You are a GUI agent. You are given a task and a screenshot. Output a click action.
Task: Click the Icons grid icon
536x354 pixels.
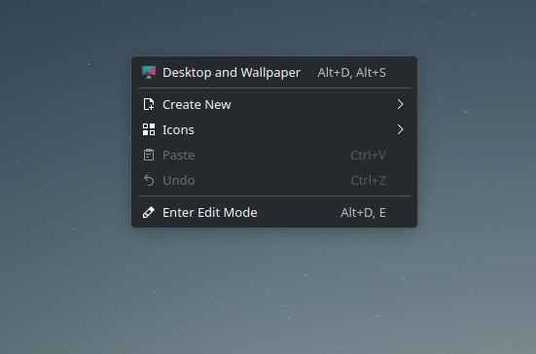click(149, 129)
